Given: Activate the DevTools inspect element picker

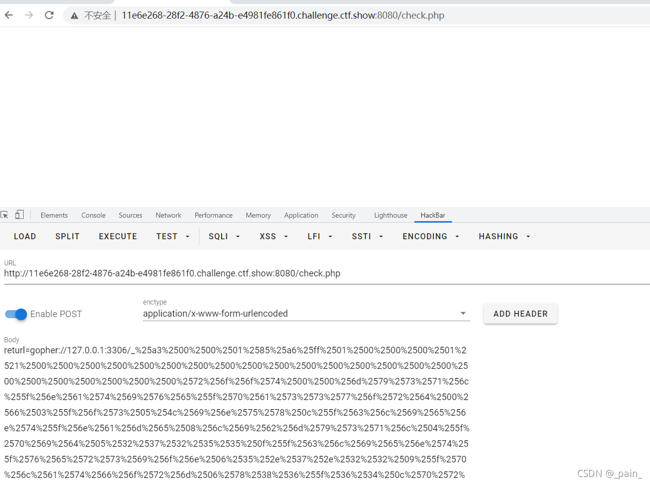Looking at the screenshot, I should pyautogui.click(x=5, y=215).
